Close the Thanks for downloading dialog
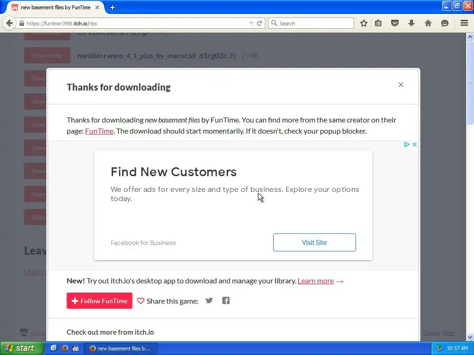 [401, 85]
